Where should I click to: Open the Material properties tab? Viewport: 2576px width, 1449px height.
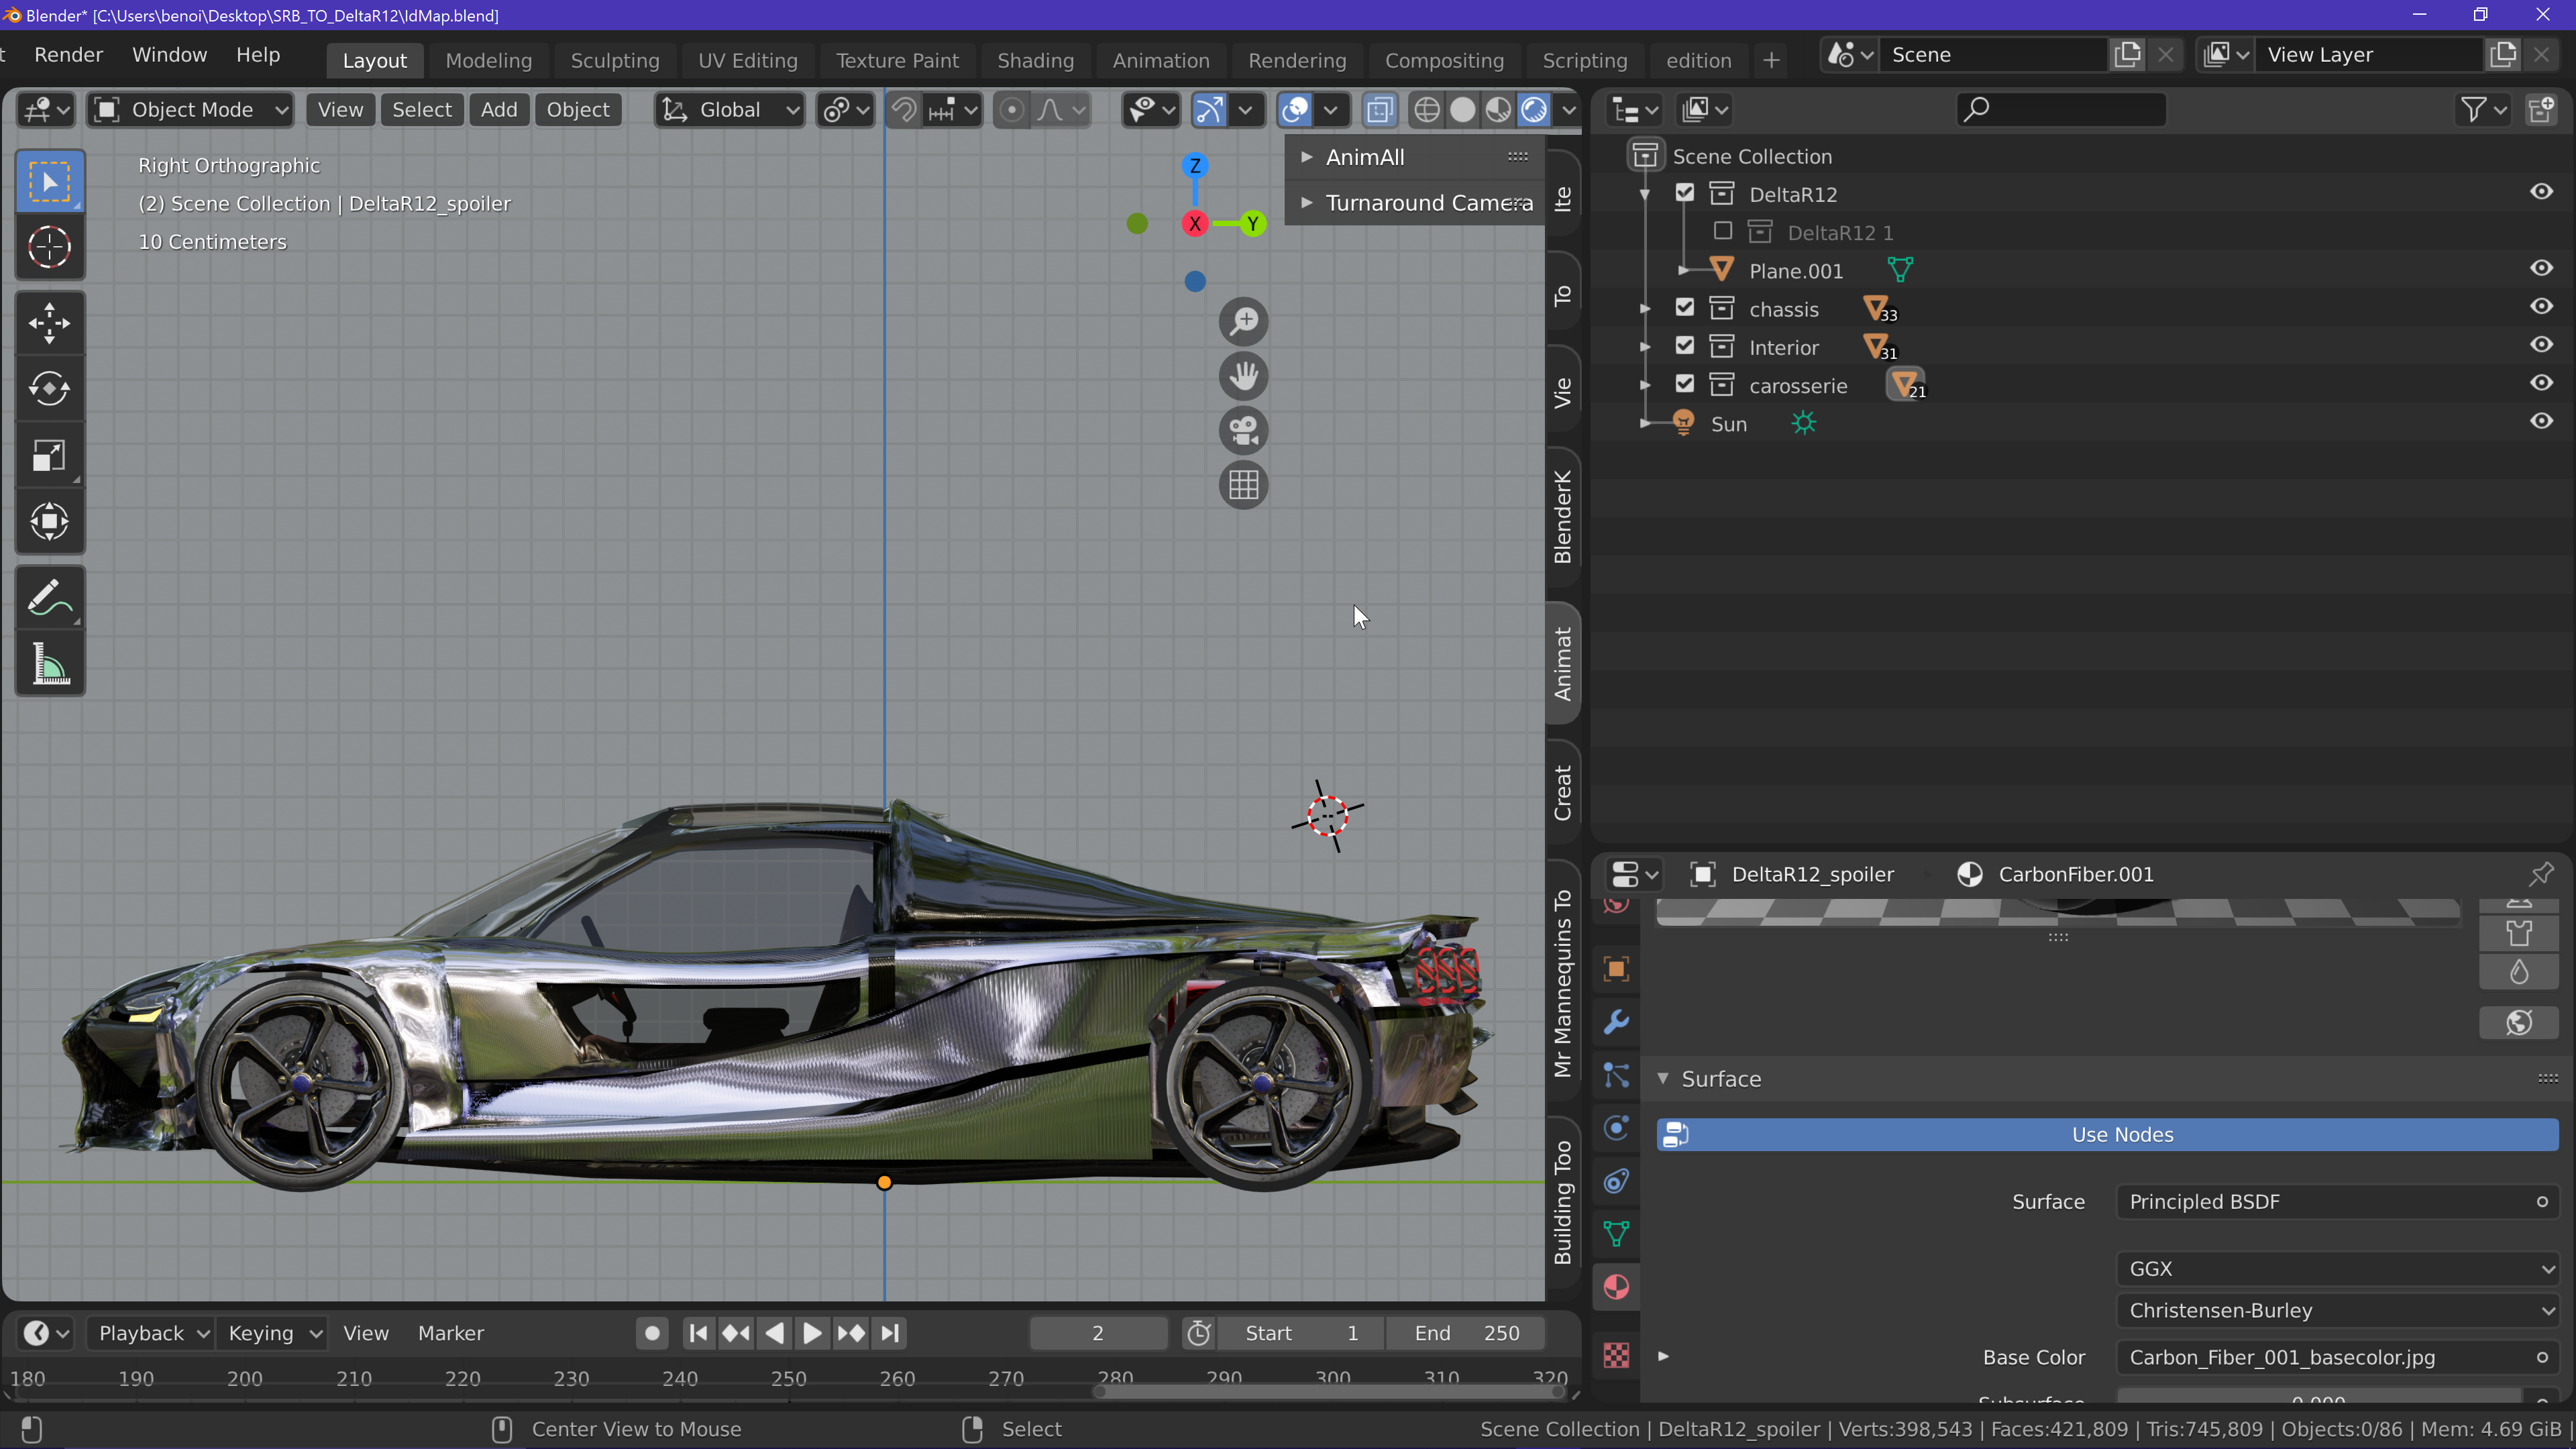coord(1616,1287)
